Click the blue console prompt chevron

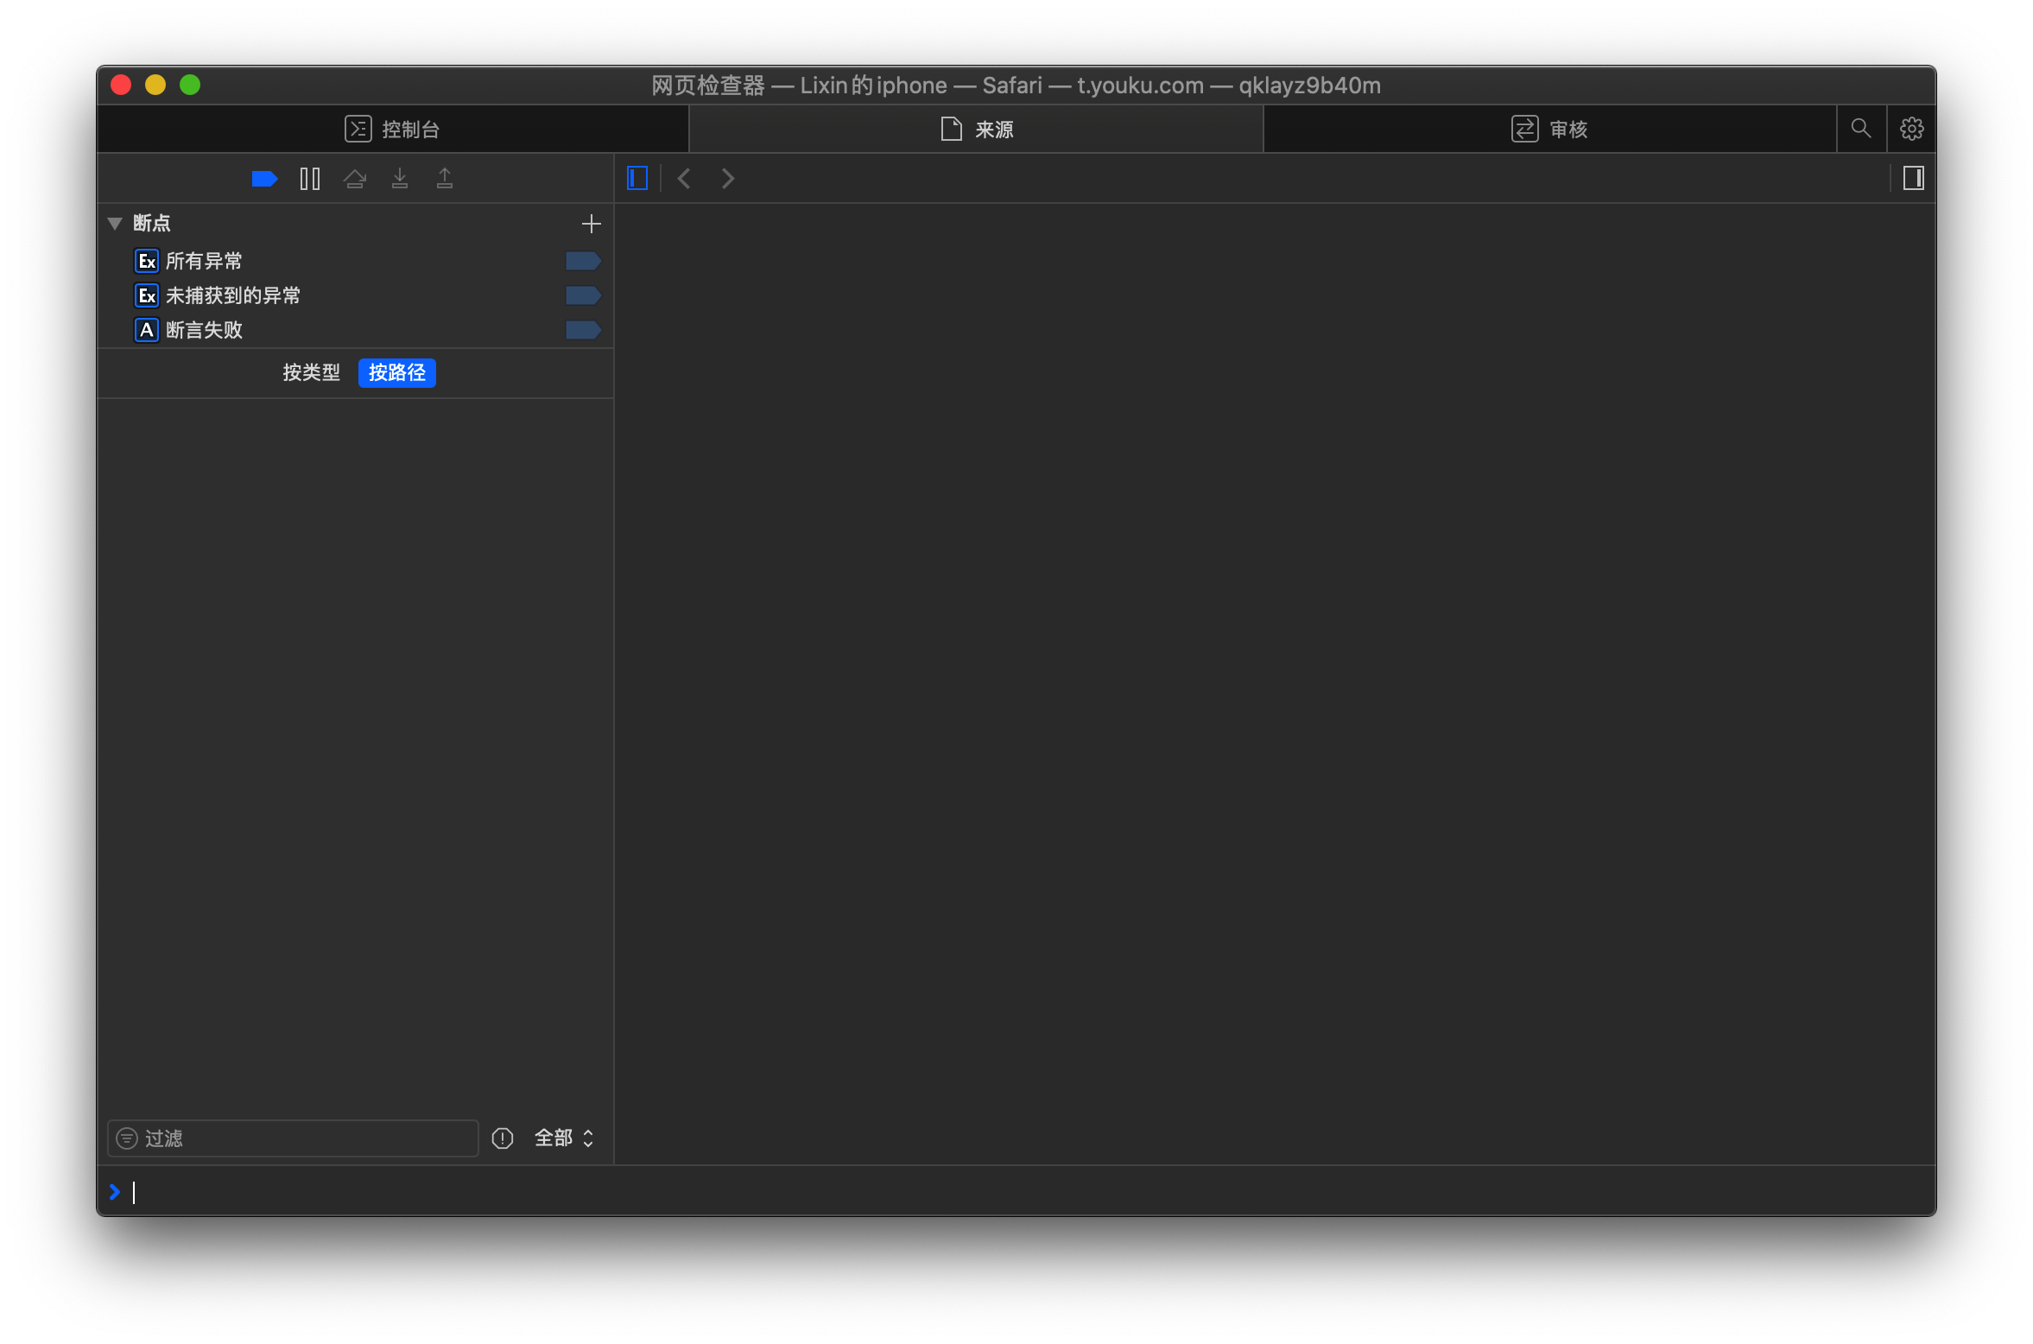[x=115, y=1192]
